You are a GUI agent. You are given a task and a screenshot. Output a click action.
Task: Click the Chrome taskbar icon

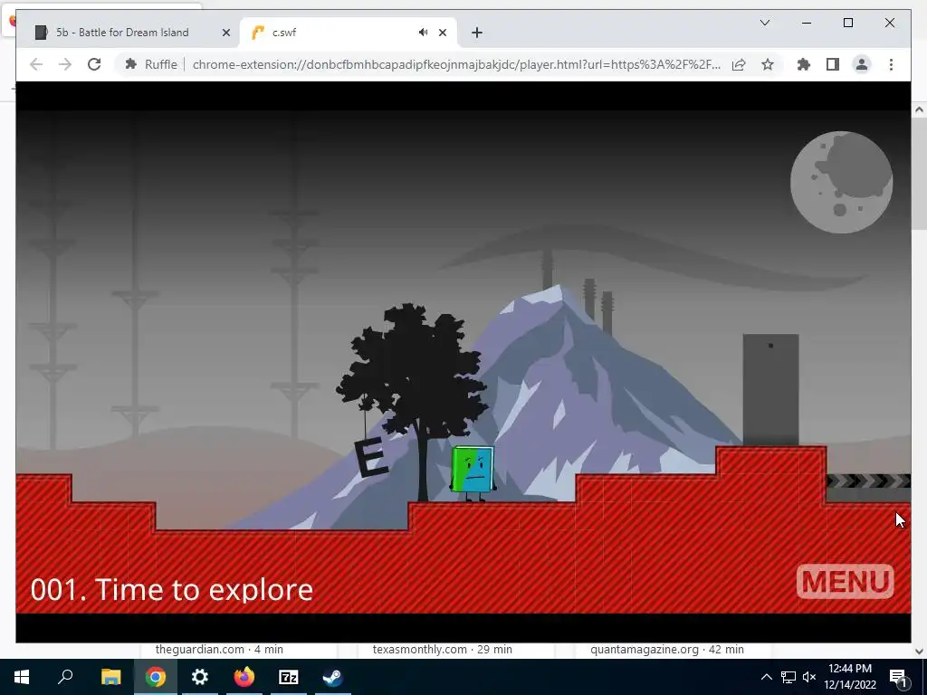coord(156,677)
